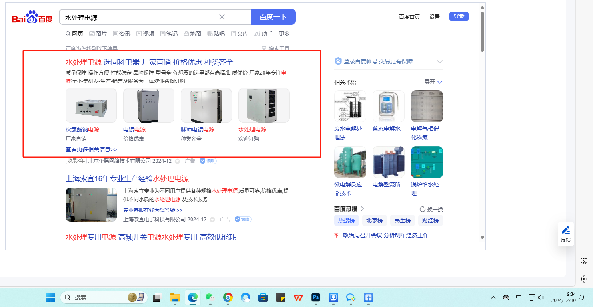Open the 选同科电器 ad result title
Viewport: 593px width, 307px height.
149,62
